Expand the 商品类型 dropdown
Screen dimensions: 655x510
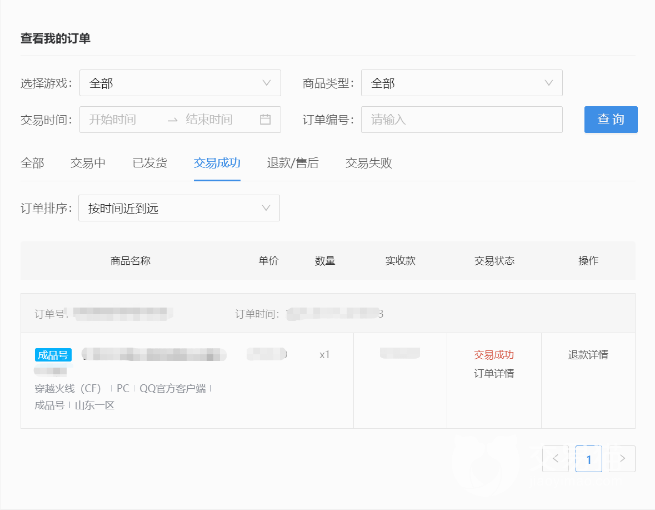click(x=462, y=83)
